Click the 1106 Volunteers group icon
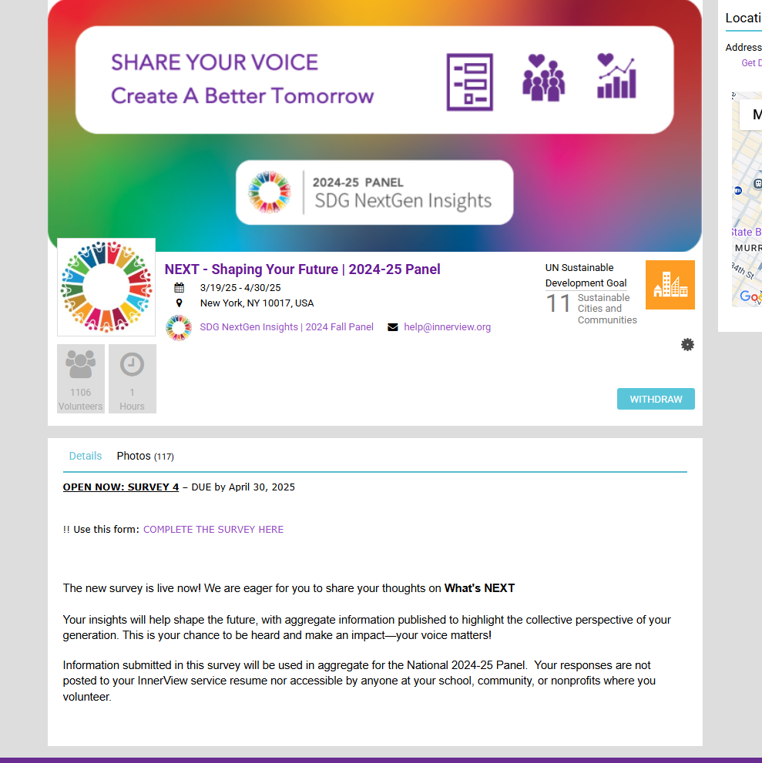 [x=80, y=364]
